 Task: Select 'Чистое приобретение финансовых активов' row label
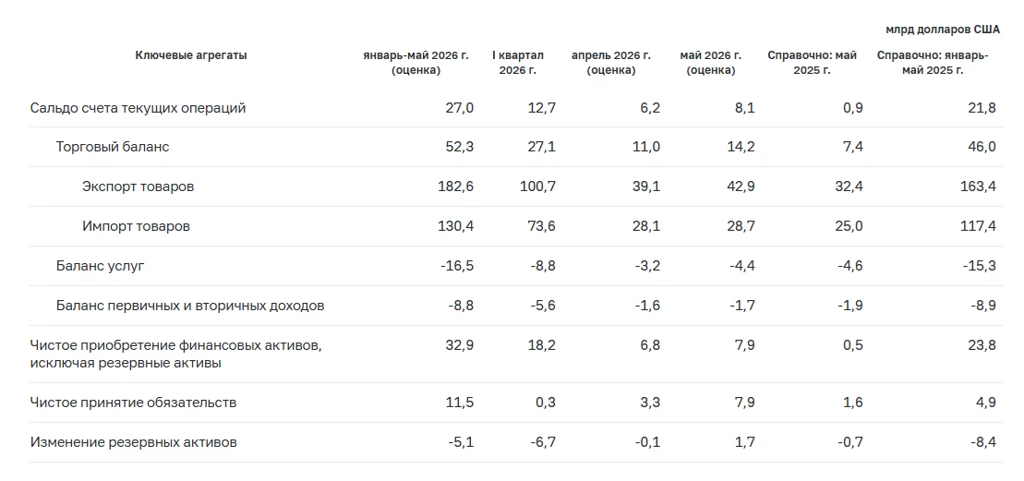tap(175, 355)
